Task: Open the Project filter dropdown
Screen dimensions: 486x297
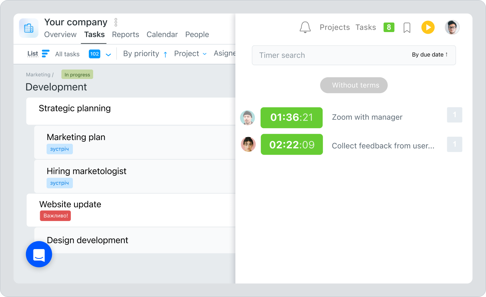Action: click(190, 53)
